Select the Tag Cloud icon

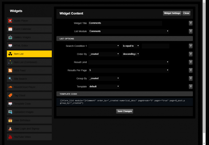(10, 95)
